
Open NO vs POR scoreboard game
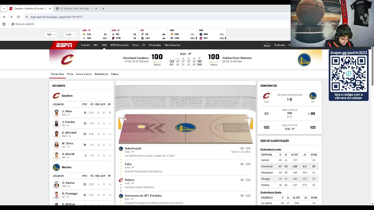124,34
